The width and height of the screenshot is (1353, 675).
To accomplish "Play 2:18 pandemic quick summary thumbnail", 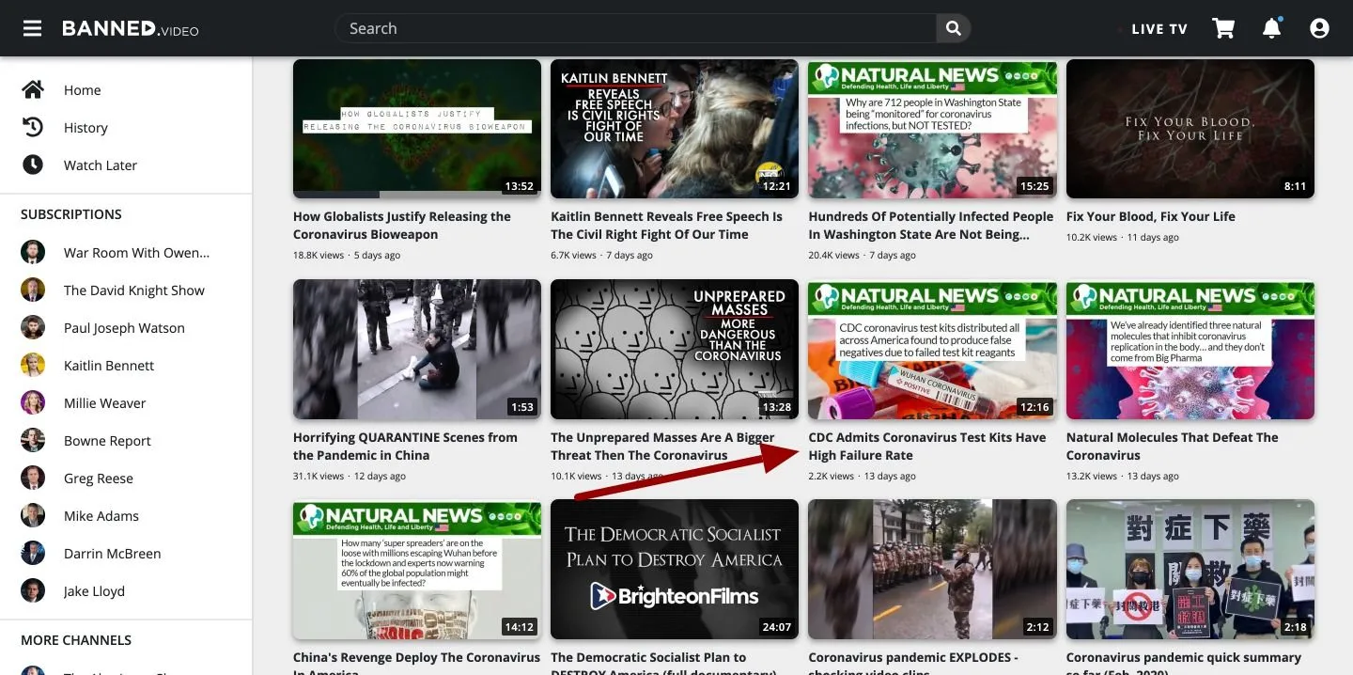I will 1190,569.
